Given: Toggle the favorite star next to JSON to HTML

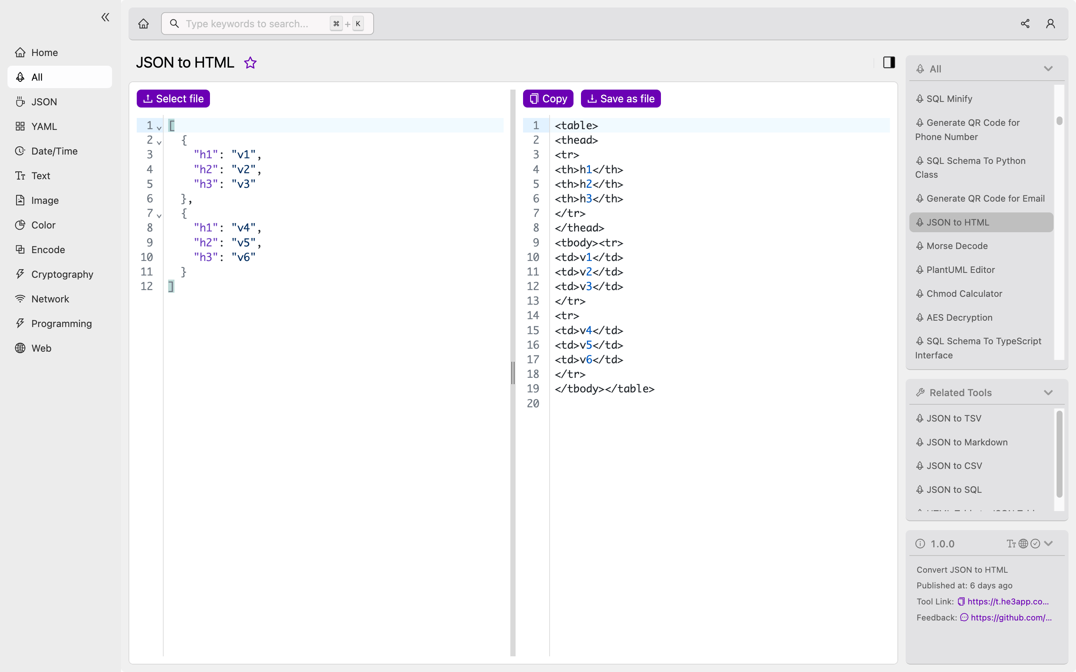Looking at the screenshot, I should (250, 63).
